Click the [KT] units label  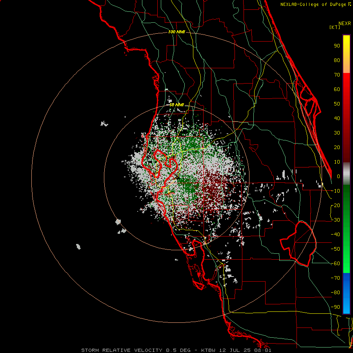(335, 27)
